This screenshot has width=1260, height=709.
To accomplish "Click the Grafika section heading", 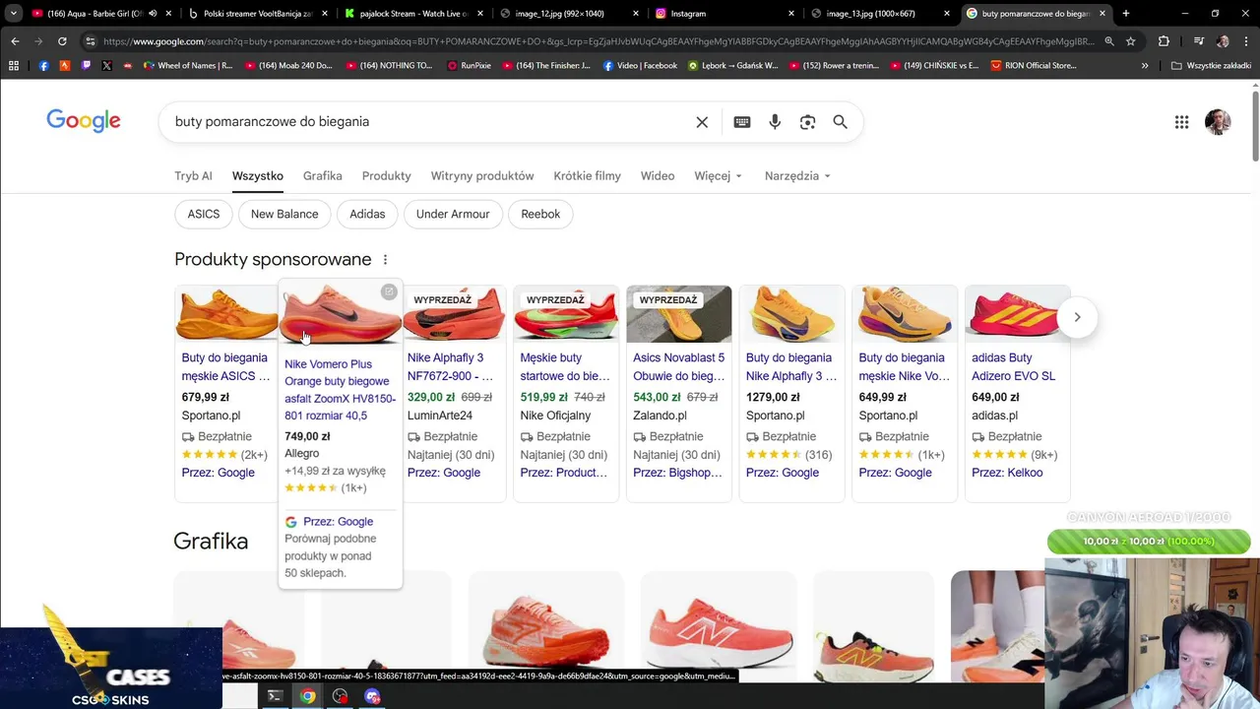I will pos(211,542).
